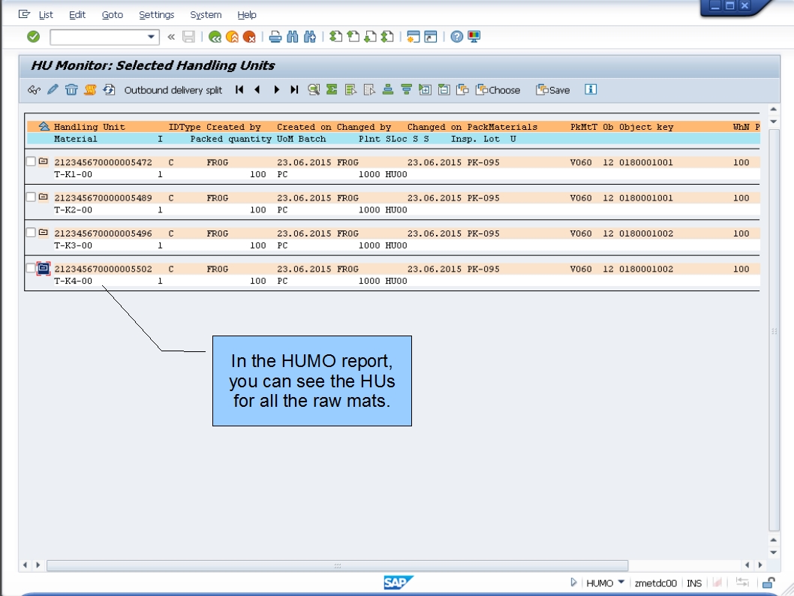Viewport: 794px width, 596px height.
Task: Expand the status bar with the triangle icon
Action: pyautogui.click(x=573, y=582)
